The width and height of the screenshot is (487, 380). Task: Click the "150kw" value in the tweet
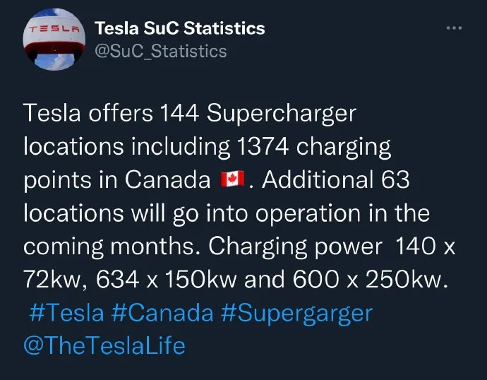(x=200, y=279)
